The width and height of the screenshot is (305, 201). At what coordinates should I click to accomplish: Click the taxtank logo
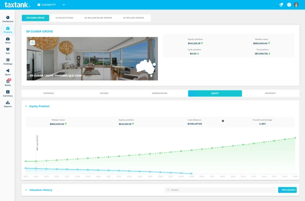[17, 5]
